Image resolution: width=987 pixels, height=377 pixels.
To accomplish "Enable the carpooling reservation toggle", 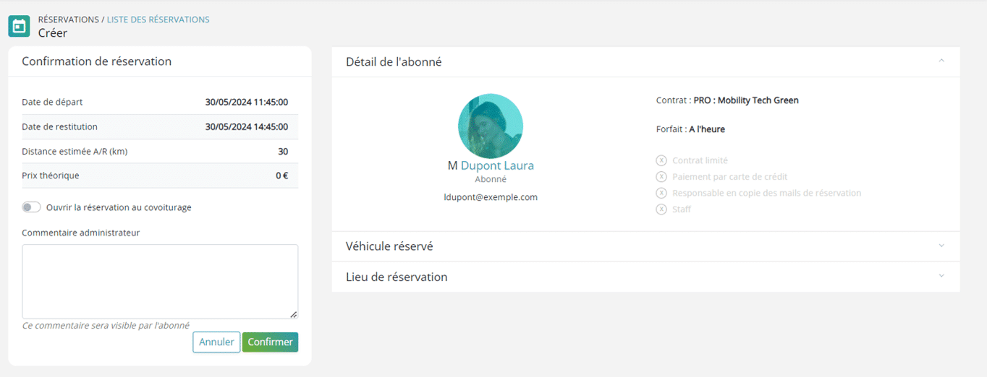I will click(31, 207).
